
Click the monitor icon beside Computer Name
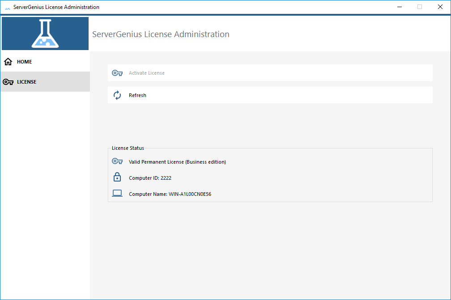coord(117,193)
